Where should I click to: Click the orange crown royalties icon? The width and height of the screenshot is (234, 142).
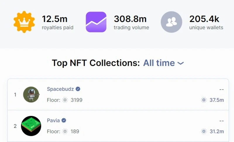tap(24, 22)
